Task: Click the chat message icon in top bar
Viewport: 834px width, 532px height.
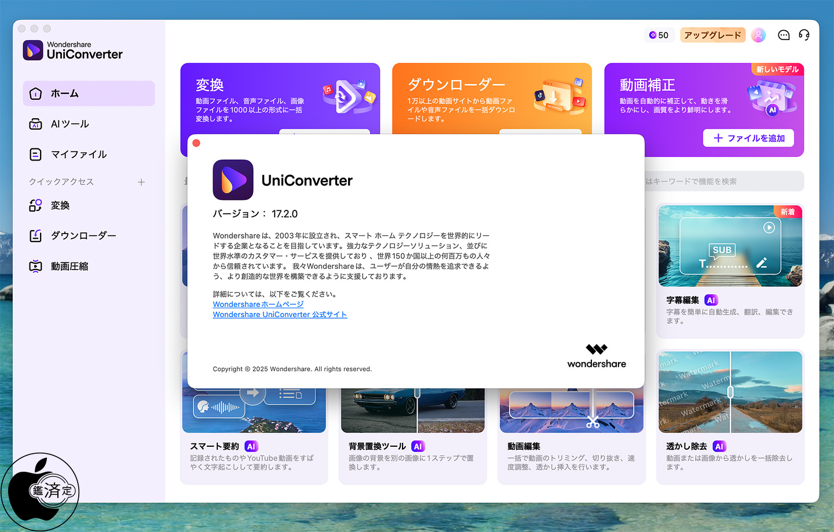Action: [784, 35]
